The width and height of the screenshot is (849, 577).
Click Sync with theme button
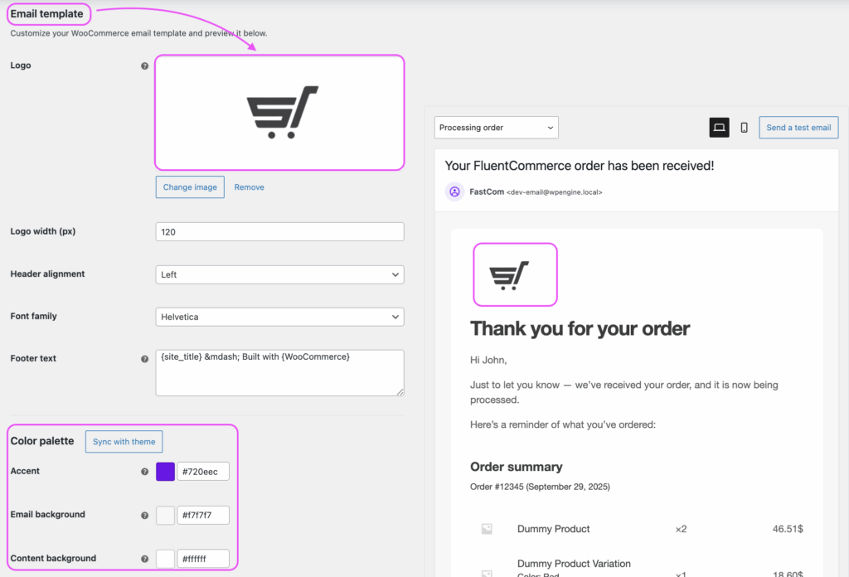tap(124, 442)
